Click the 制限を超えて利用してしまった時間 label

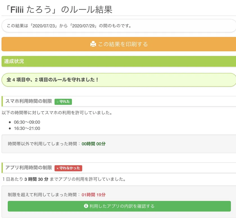click(42, 195)
